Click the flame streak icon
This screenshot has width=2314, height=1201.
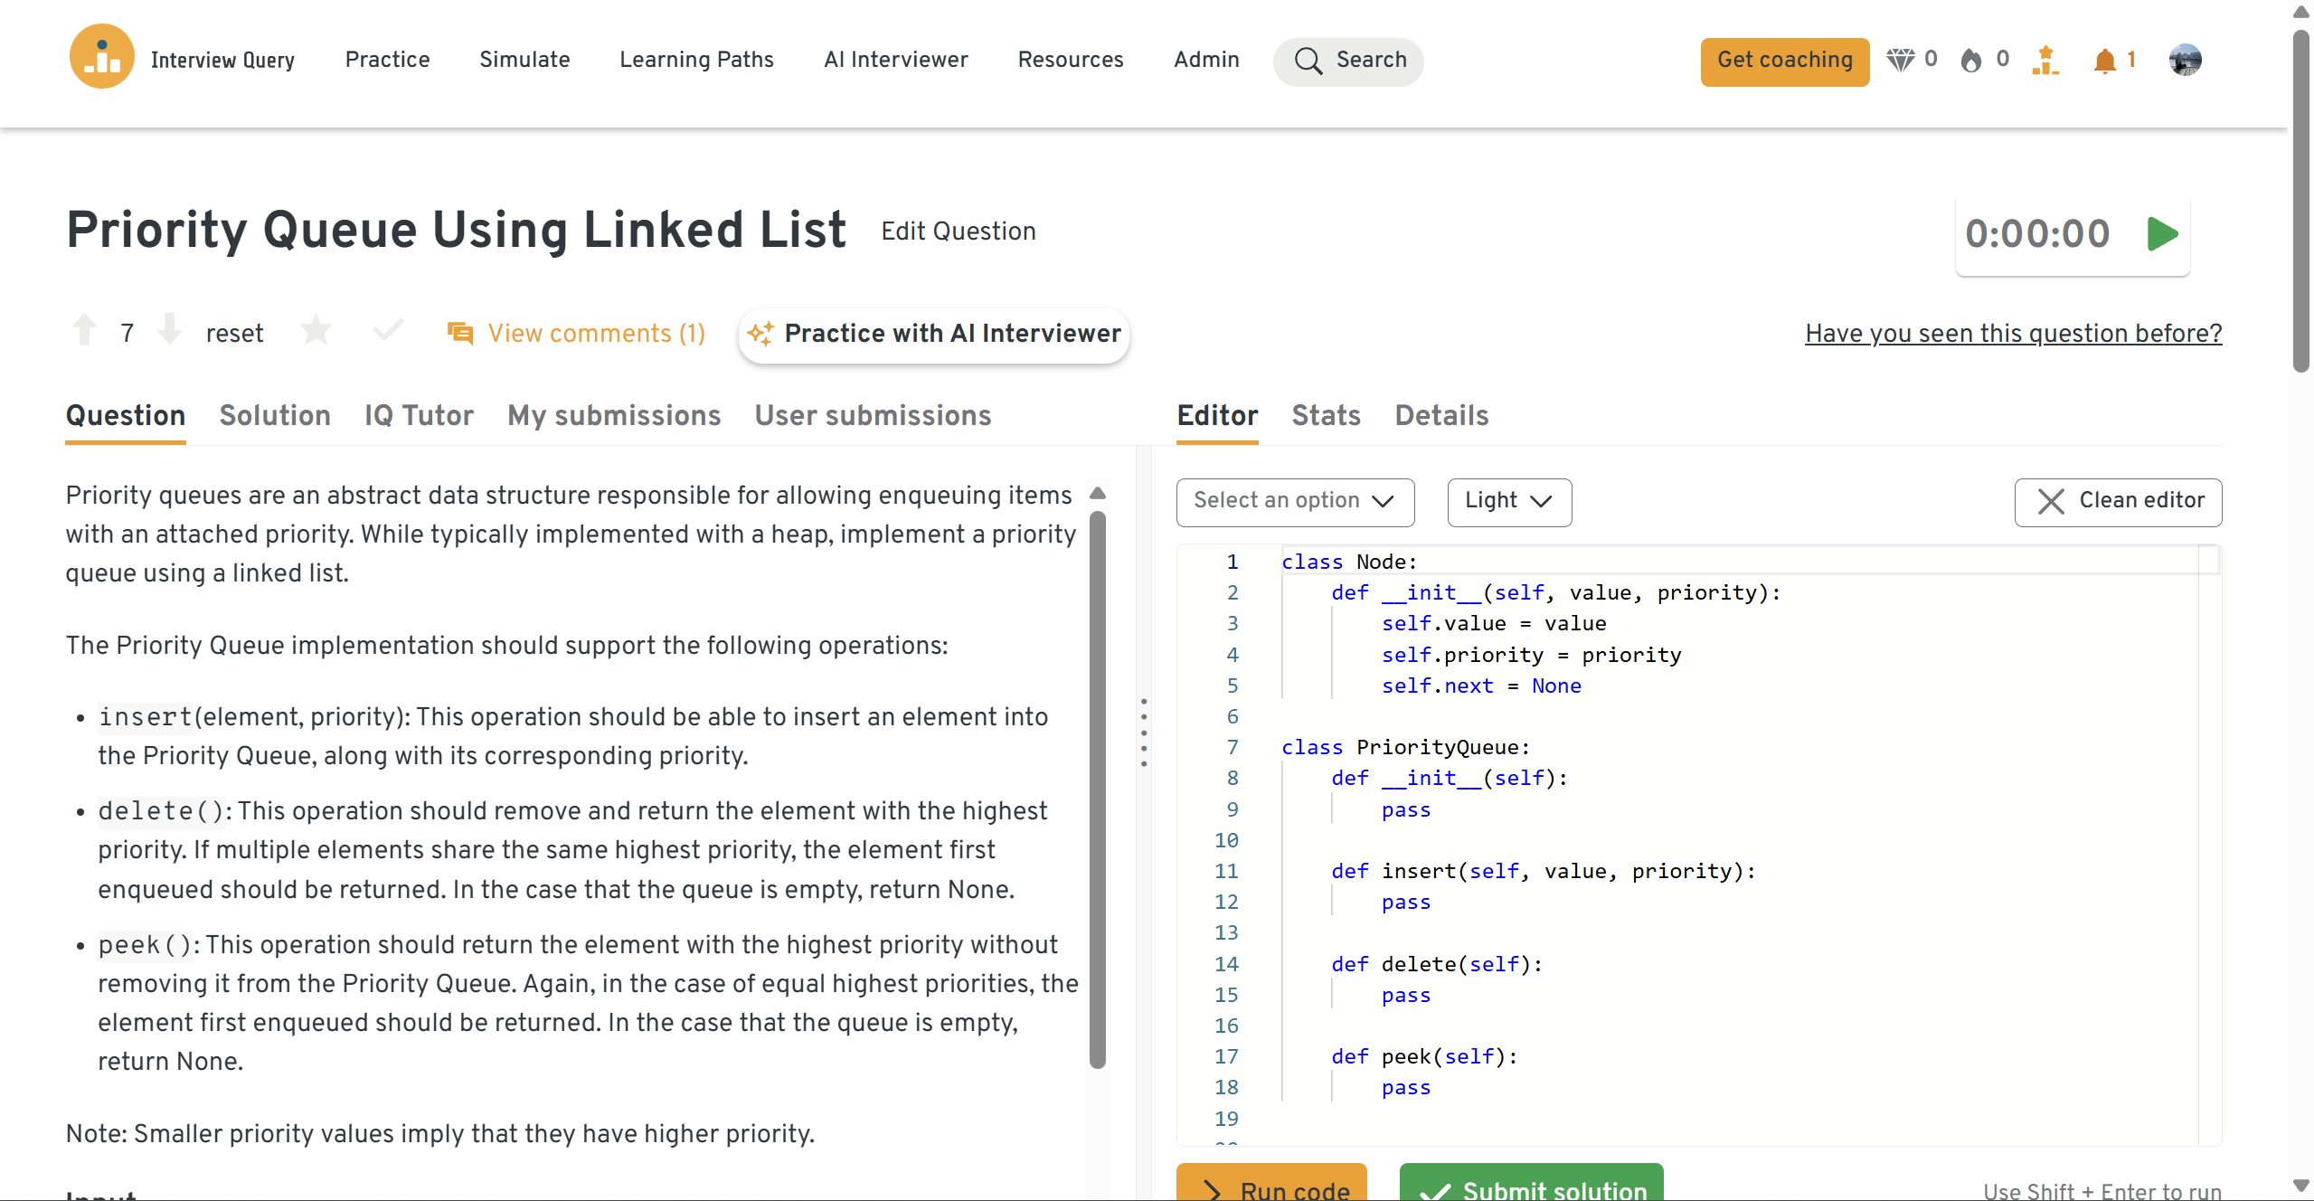(1971, 60)
